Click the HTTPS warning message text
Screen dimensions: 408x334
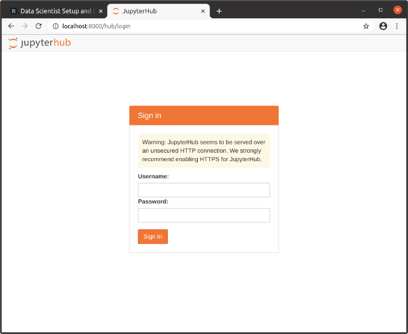coord(203,150)
